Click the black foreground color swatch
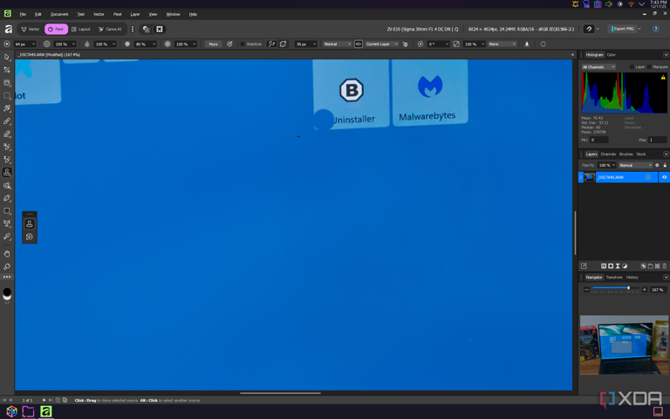 (x=7, y=292)
